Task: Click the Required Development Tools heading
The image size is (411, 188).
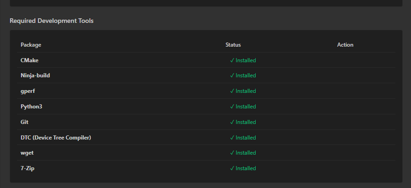Action: pos(52,21)
